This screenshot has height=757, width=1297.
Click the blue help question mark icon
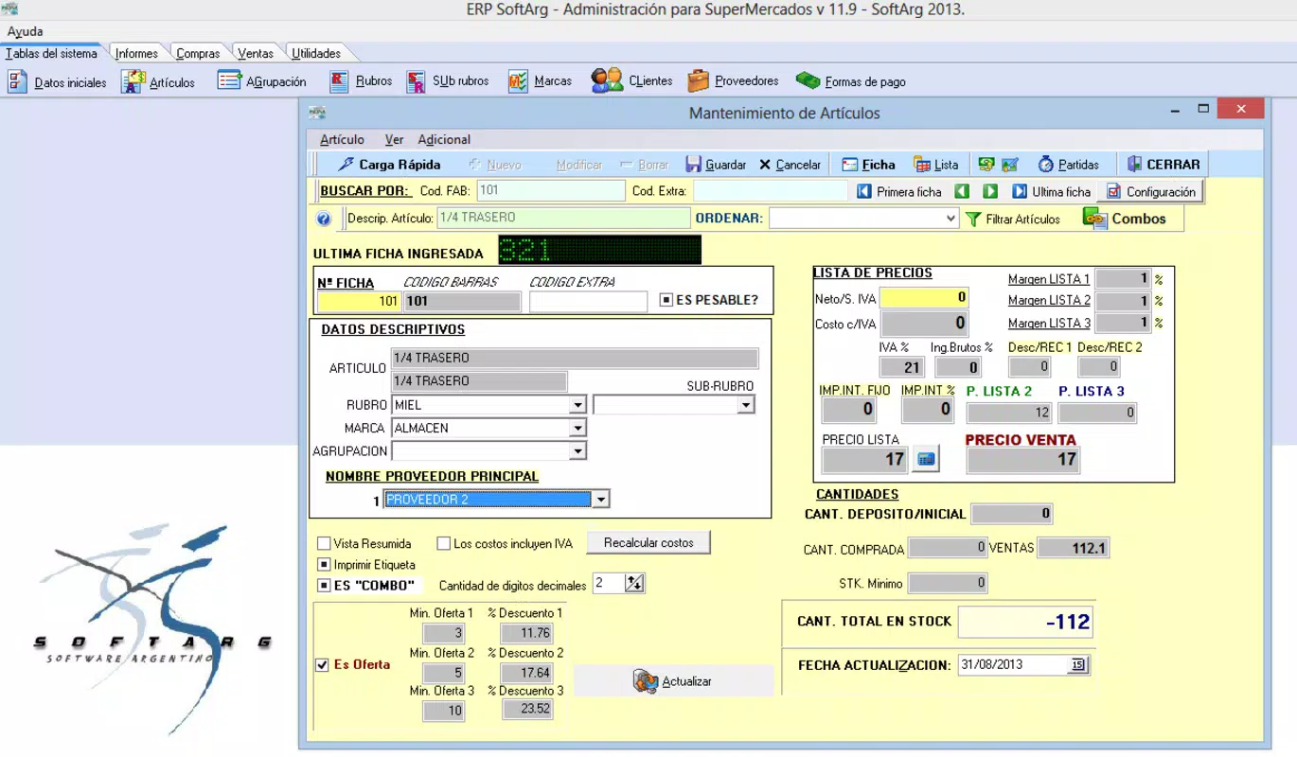coord(324,220)
